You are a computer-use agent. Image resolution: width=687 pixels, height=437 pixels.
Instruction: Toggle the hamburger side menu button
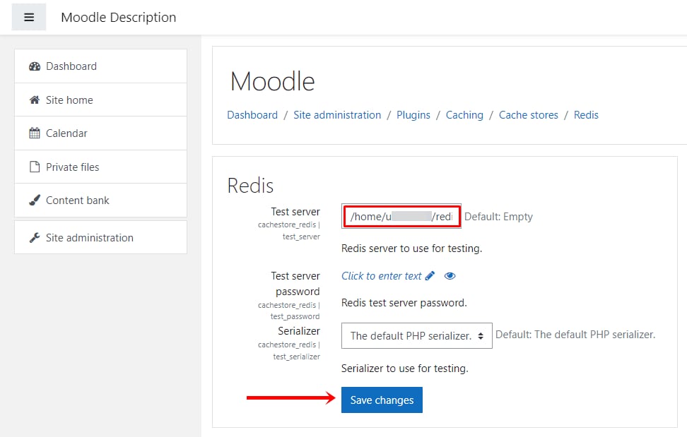point(29,17)
